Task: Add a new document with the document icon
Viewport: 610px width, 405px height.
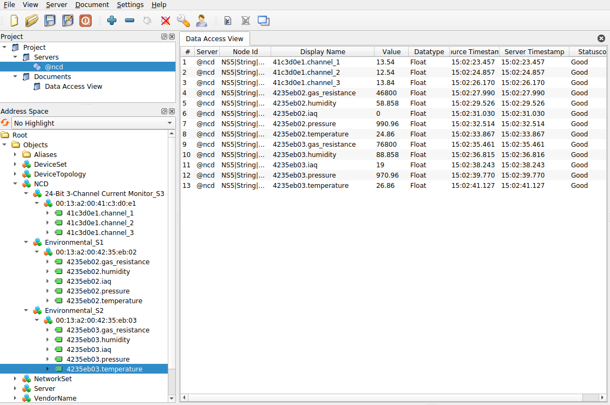Action: 227,21
